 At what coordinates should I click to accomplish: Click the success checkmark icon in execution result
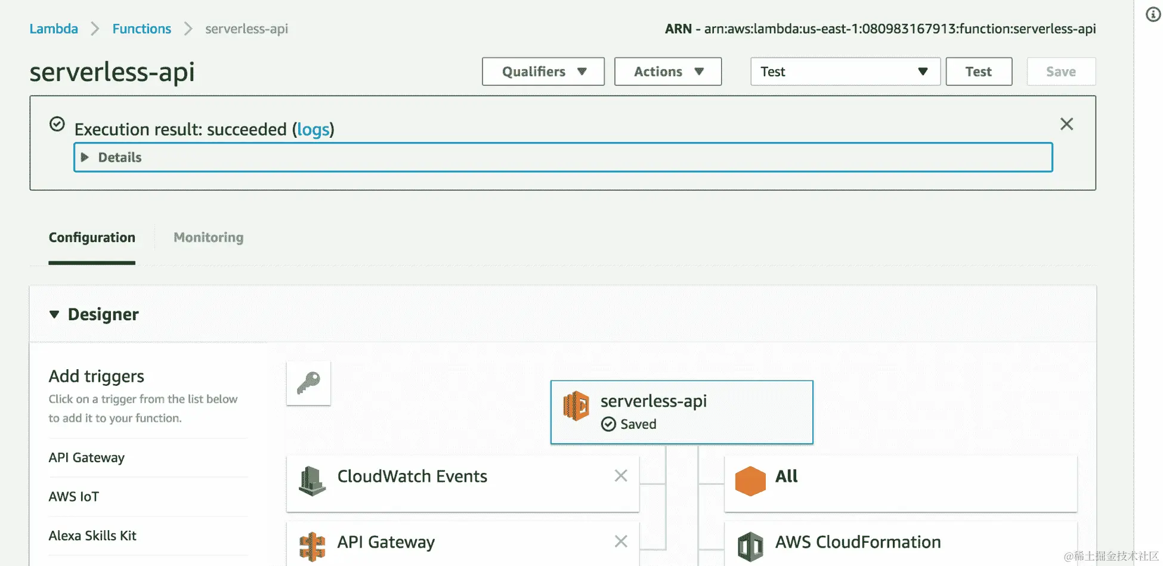pyautogui.click(x=57, y=124)
